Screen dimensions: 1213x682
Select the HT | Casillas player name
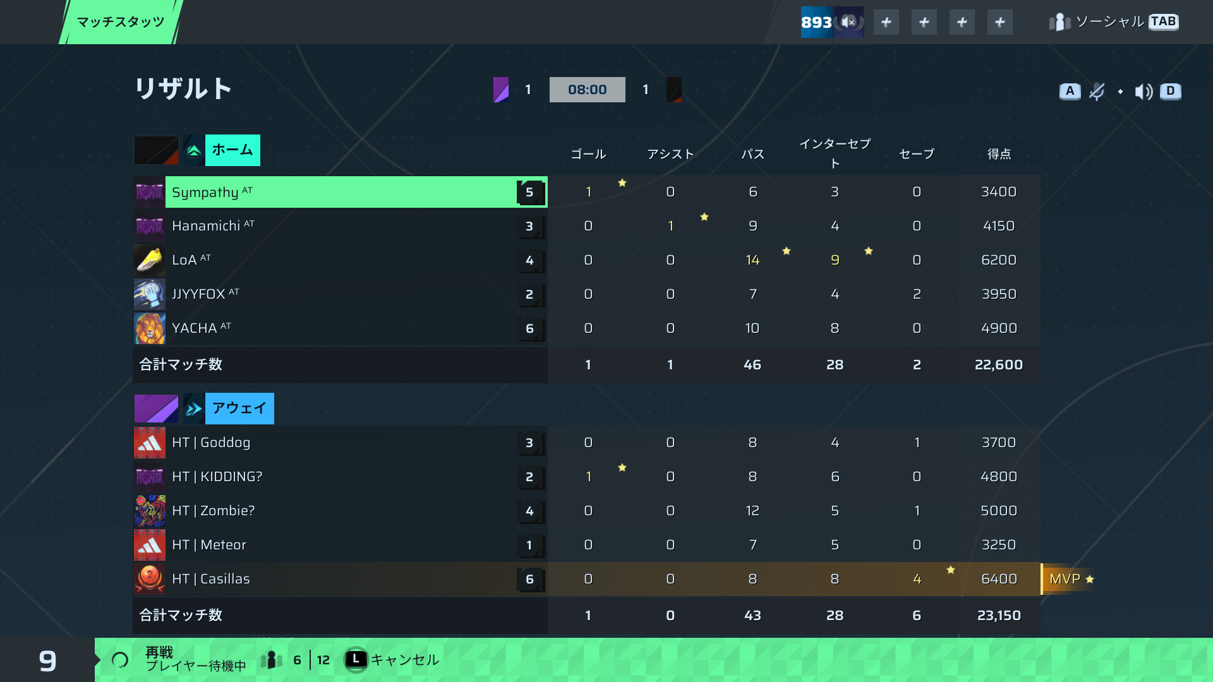[211, 579]
